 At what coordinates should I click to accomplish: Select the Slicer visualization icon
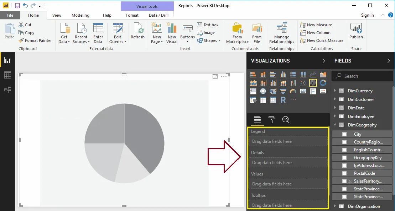253,99
